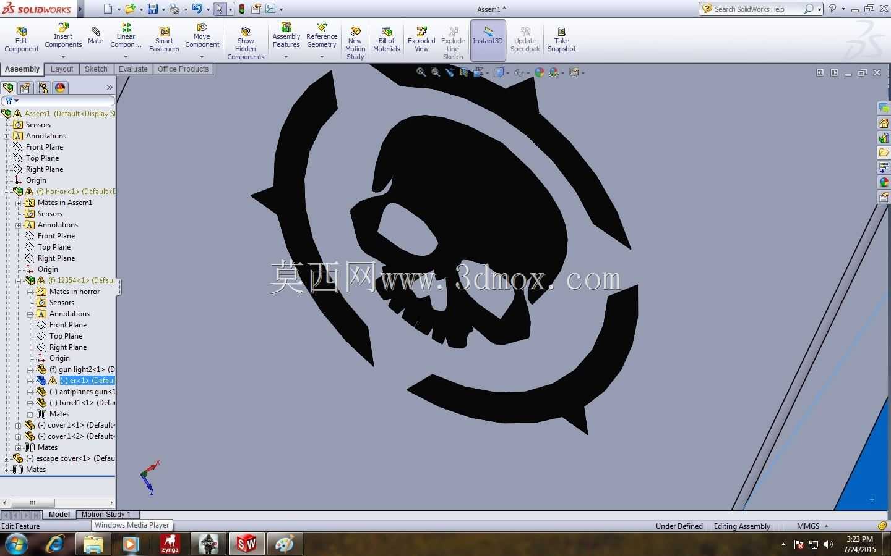Create a New Motion Study

click(x=355, y=43)
